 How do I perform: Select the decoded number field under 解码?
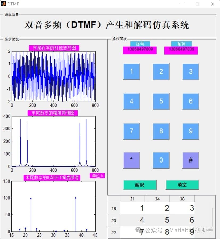(x=181, y=50)
